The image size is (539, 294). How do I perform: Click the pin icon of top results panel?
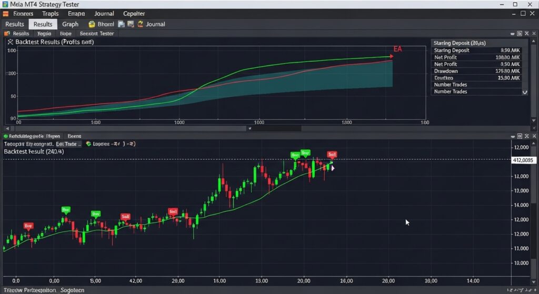tap(526, 34)
